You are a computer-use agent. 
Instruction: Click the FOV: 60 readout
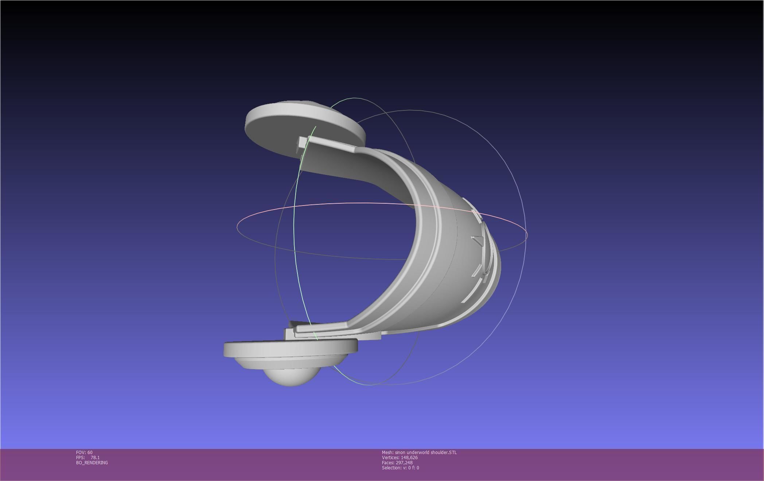pos(84,453)
